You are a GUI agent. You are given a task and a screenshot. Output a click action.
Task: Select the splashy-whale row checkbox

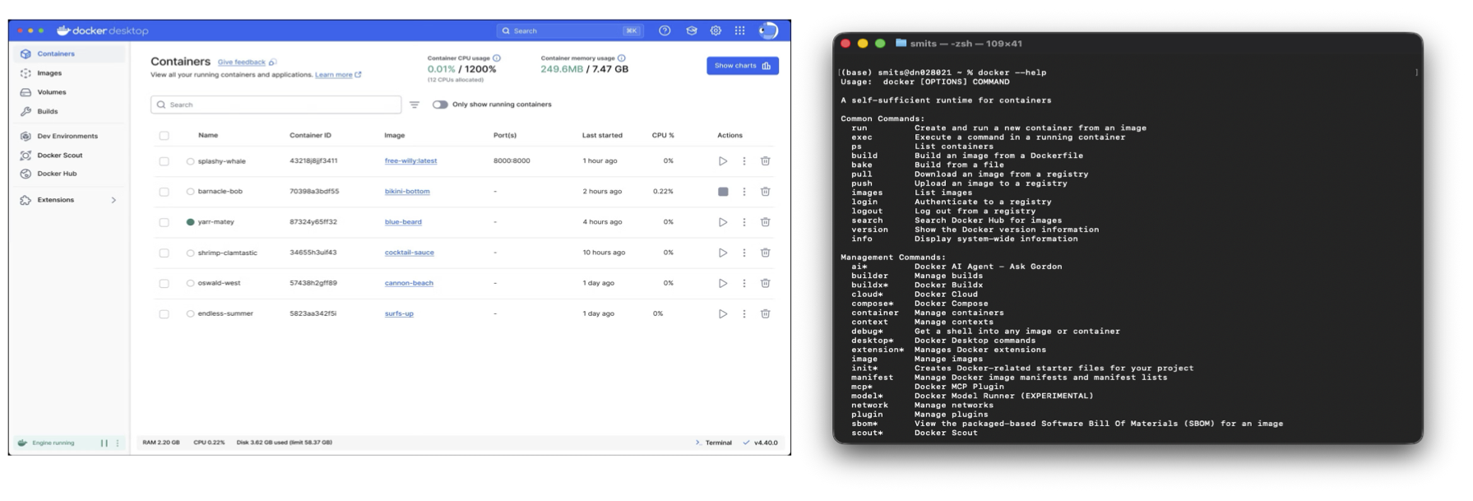click(164, 161)
